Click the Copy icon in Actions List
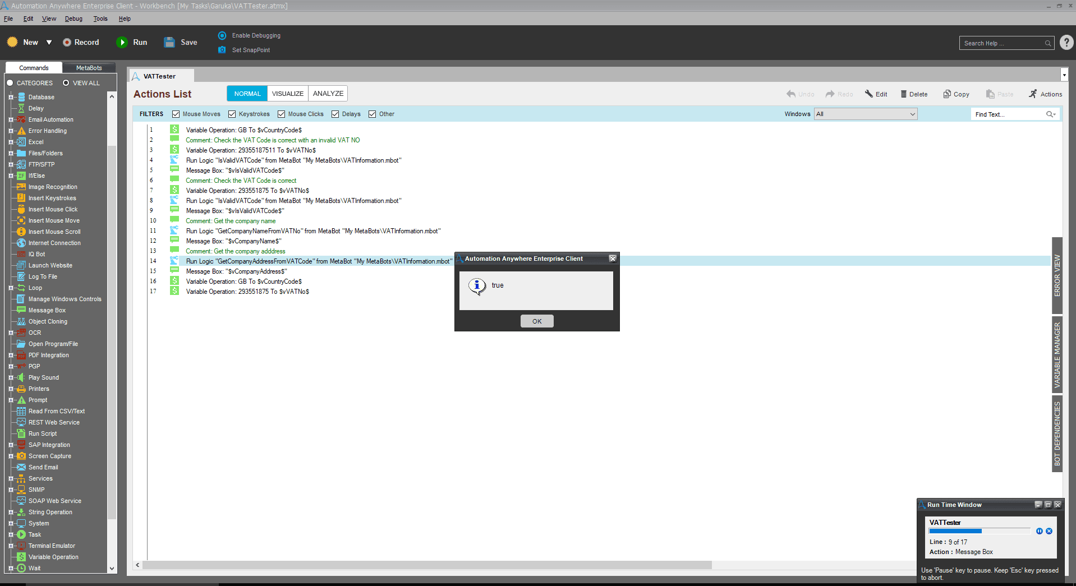 tap(947, 94)
